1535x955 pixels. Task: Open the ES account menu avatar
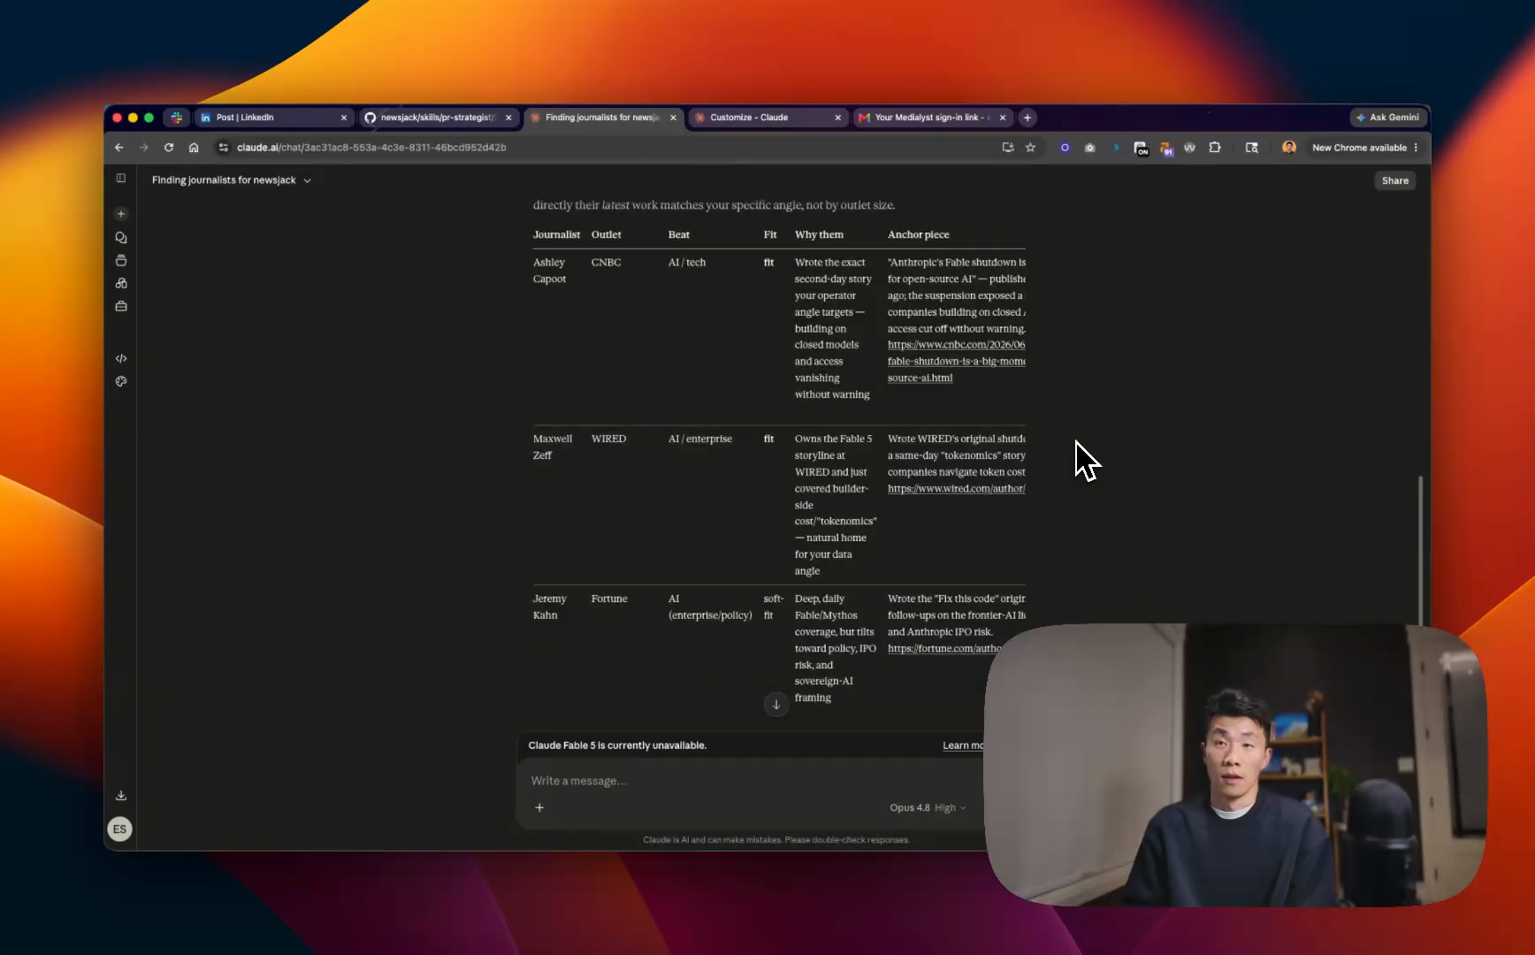pyautogui.click(x=119, y=829)
